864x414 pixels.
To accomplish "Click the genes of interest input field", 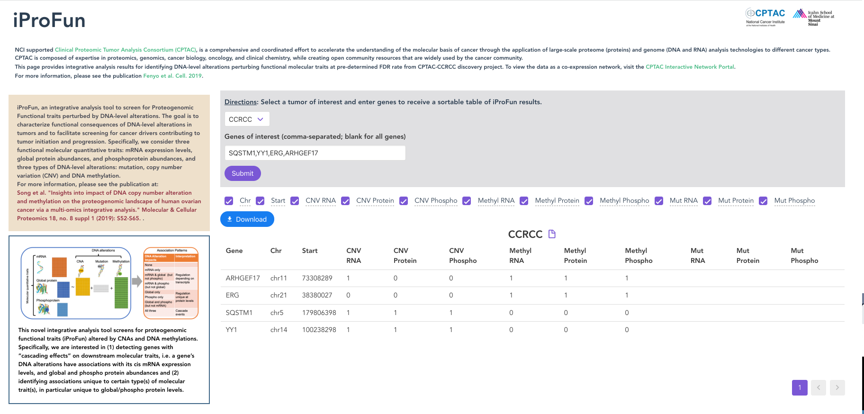I will tap(315, 153).
